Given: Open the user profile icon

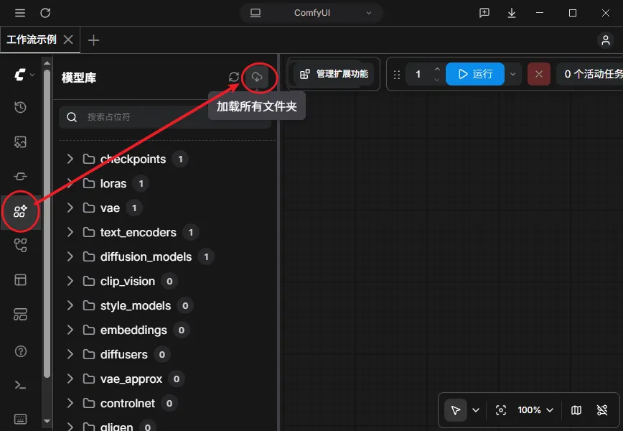Looking at the screenshot, I should pyautogui.click(x=606, y=40).
